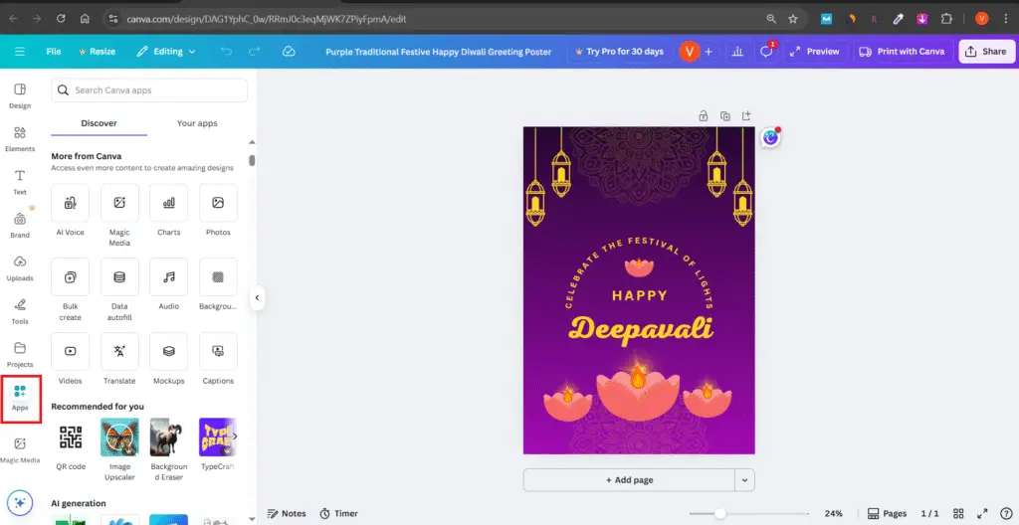Click the Undo arrow

(x=226, y=52)
